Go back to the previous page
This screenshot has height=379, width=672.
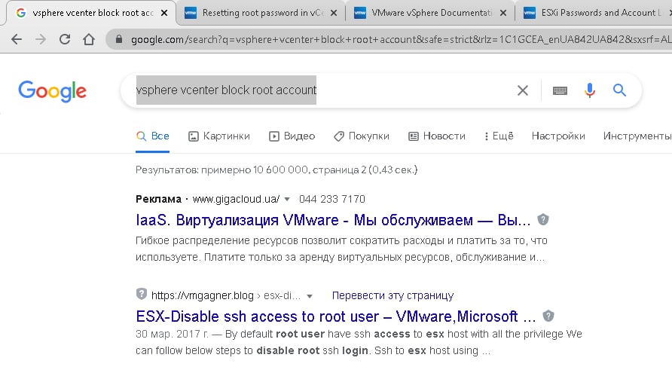[x=17, y=39]
